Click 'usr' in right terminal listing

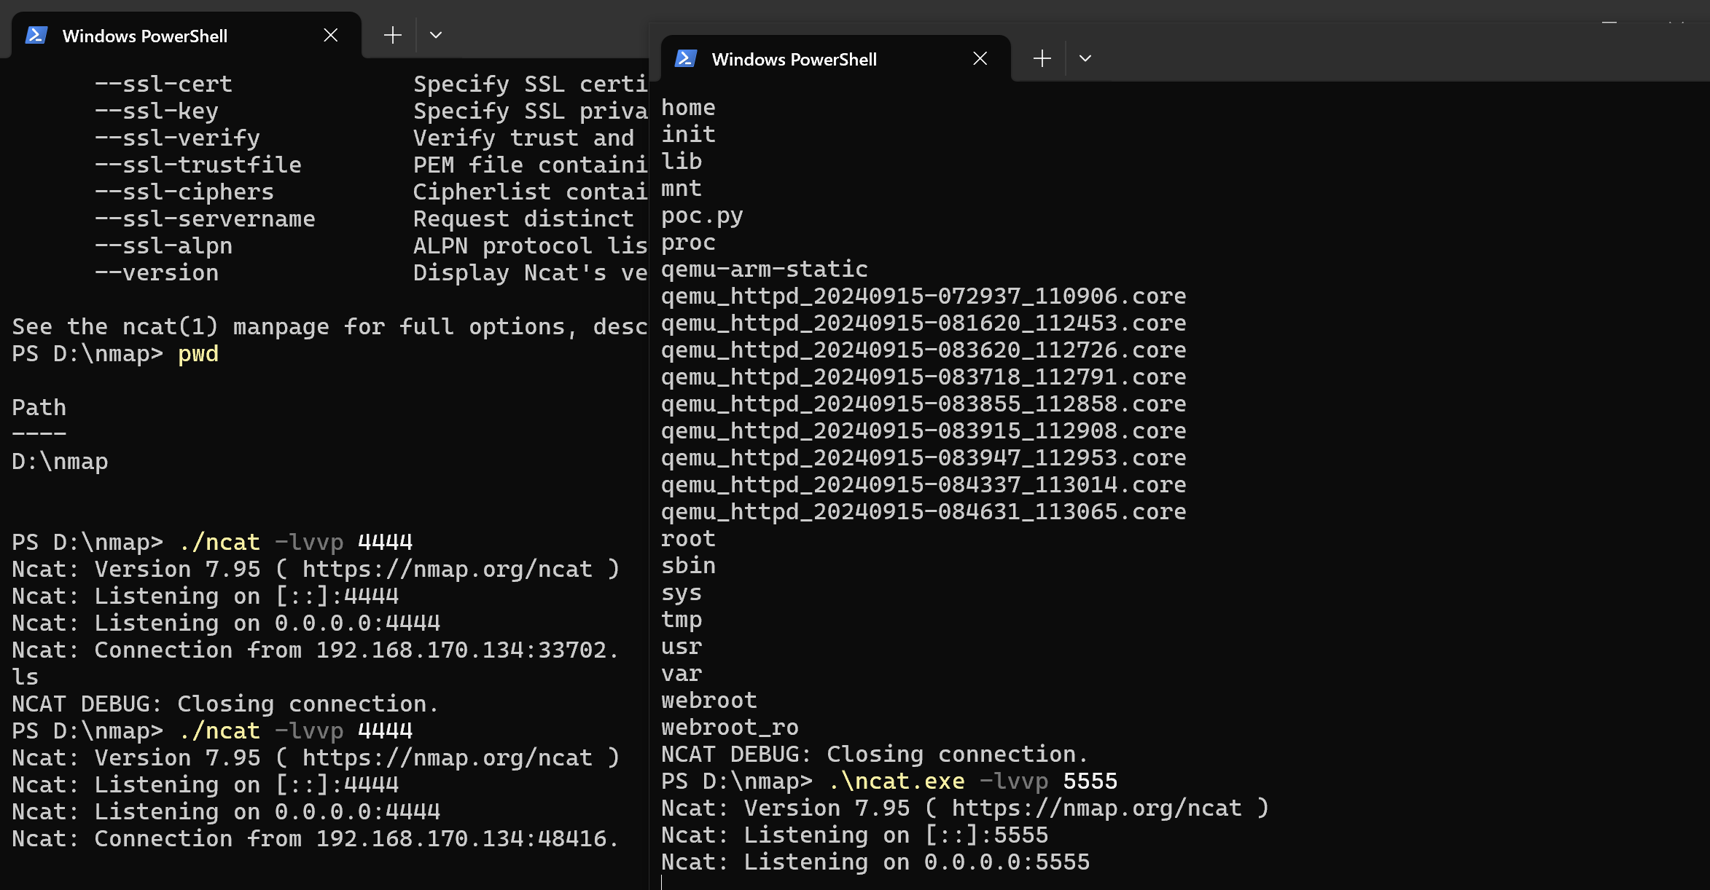coord(682,647)
